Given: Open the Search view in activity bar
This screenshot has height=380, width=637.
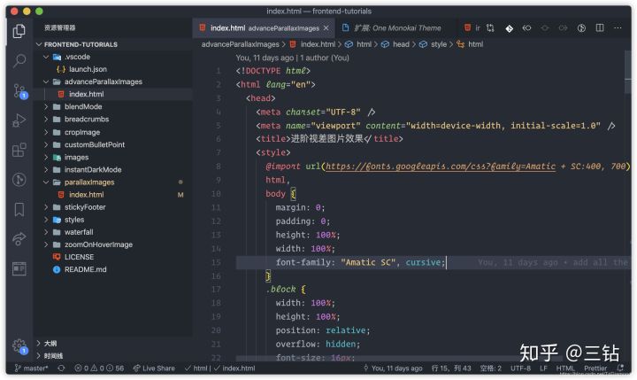Looking at the screenshot, I should coord(19,60).
